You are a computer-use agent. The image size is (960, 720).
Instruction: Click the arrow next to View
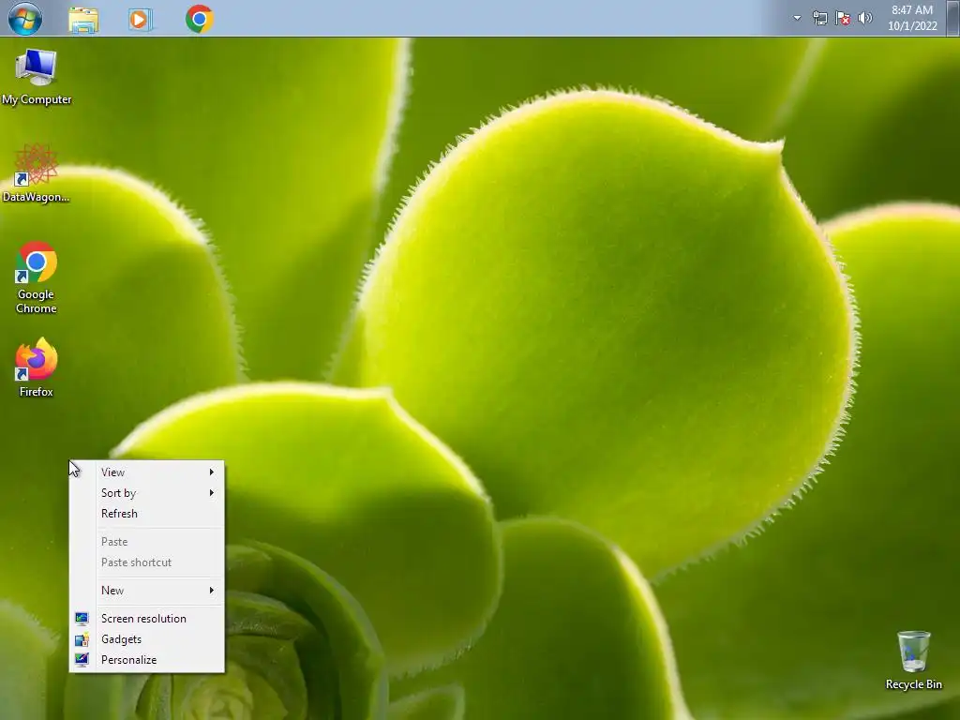point(211,472)
